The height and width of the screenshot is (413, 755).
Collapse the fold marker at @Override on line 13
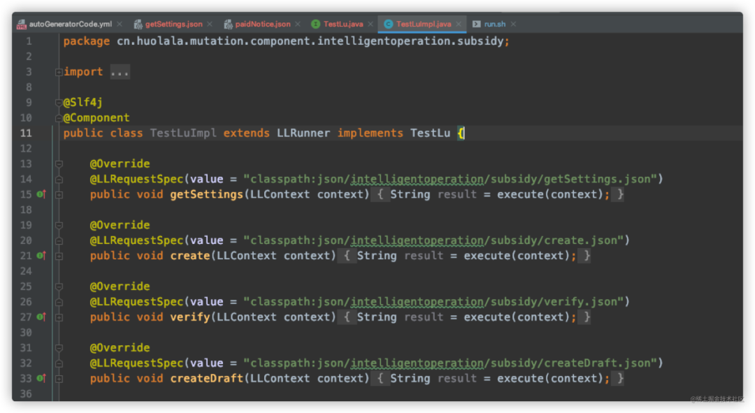point(59,164)
